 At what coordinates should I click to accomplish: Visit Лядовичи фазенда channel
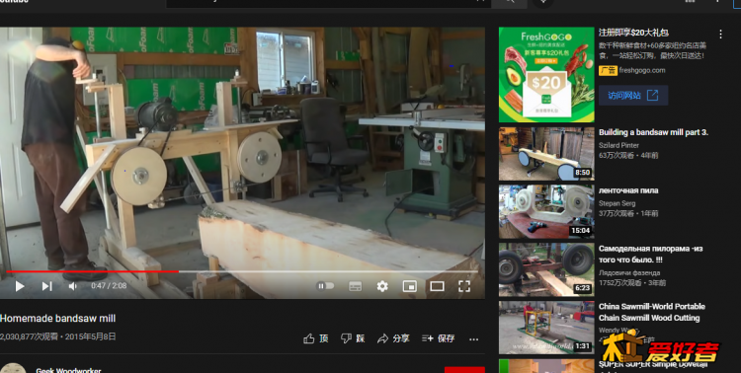(629, 273)
